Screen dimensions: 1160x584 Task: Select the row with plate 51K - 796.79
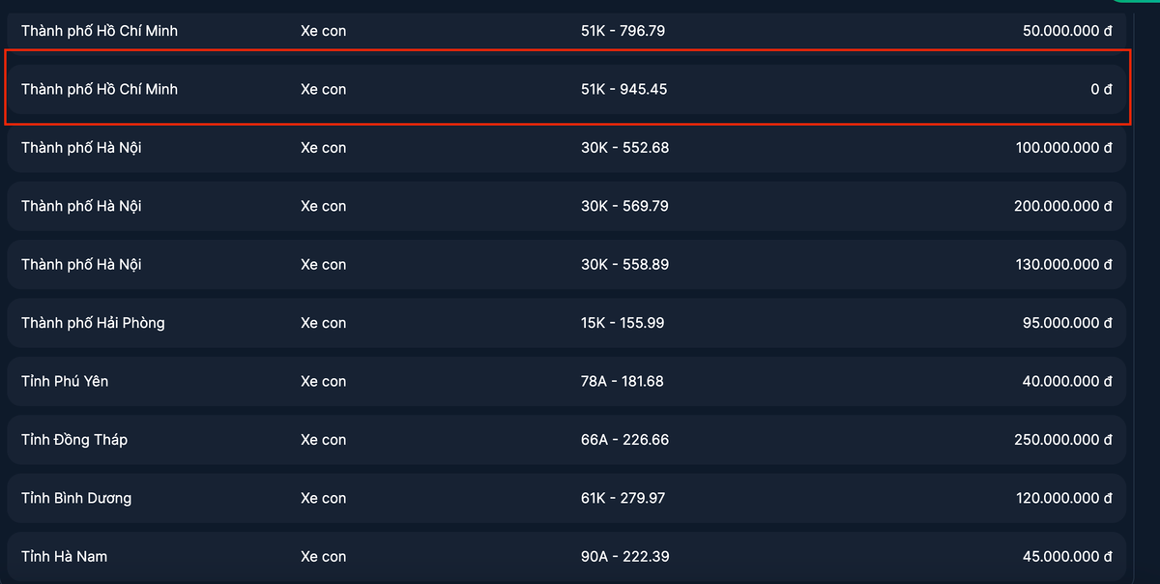coord(623,31)
